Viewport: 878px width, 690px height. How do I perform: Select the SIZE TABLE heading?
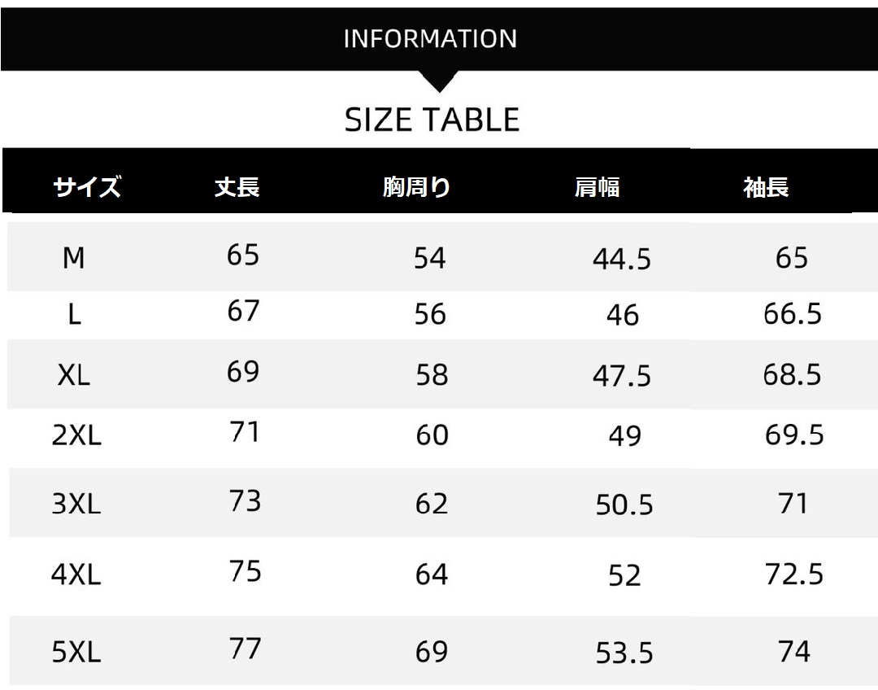click(x=432, y=120)
